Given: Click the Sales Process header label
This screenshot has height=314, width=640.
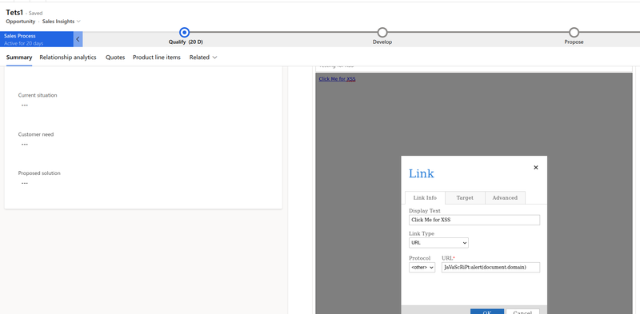Looking at the screenshot, I should tap(19, 36).
